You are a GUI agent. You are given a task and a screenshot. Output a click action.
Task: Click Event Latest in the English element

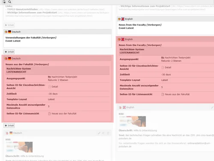126,28
